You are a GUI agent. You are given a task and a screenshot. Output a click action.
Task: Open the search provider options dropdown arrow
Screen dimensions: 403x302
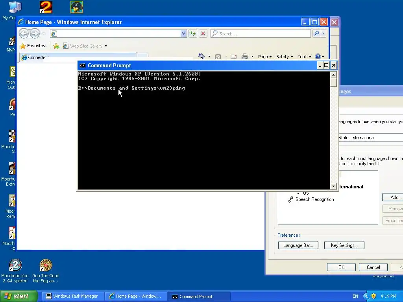pyautogui.click(x=324, y=33)
